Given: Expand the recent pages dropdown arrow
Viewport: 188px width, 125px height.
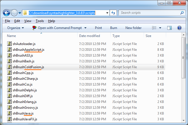Looking at the screenshot, I should 20,13.
